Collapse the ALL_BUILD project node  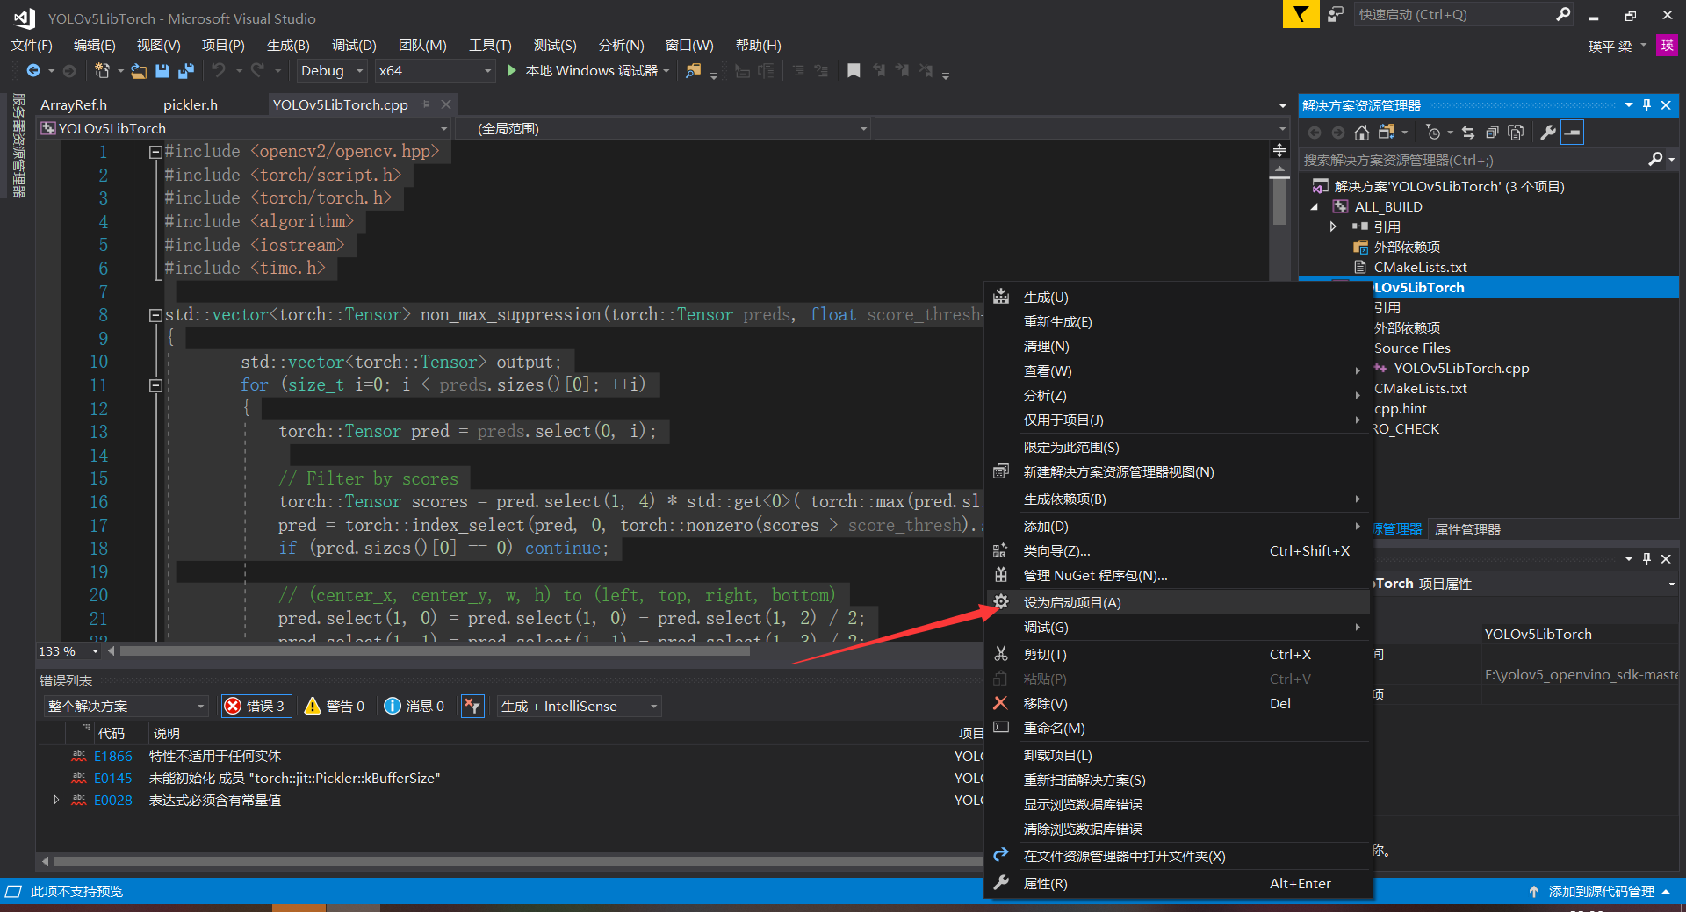coord(1315,207)
